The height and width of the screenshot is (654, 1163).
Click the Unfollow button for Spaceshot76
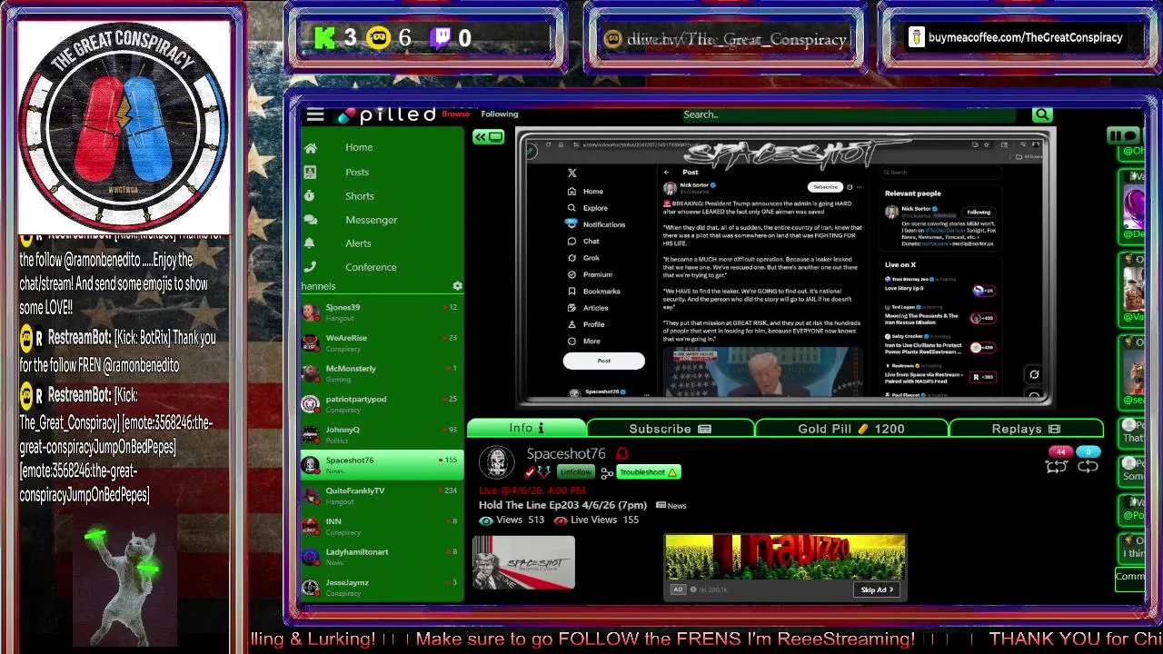coord(575,472)
